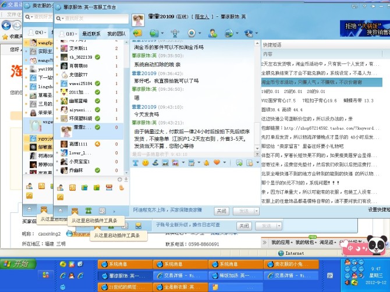Click the red awning shop icon below contacts
This screenshot has width=390, height=292.
(x=109, y=187)
